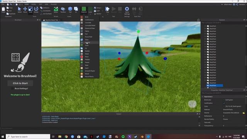Click the taskbar search box
The height and width of the screenshot is (139, 247).
[x=28, y=137]
